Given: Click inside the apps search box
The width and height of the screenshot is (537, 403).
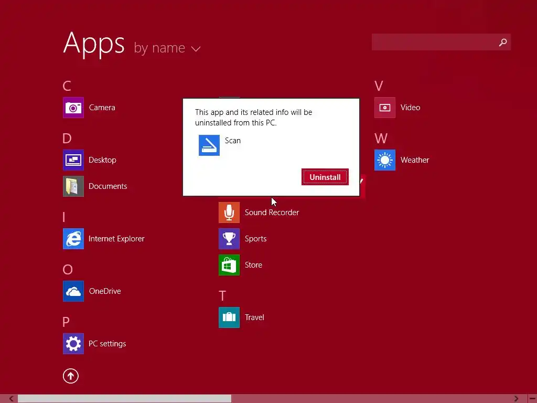Looking at the screenshot, I should (441, 42).
